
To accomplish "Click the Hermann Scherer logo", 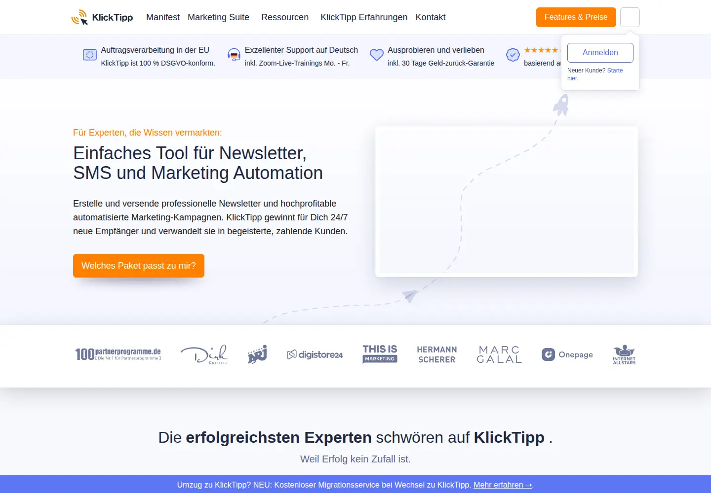I will coord(437,354).
